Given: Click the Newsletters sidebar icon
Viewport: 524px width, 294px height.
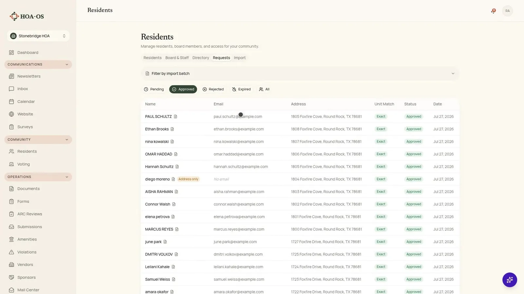Looking at the screenshot, I should click(11, 76).
